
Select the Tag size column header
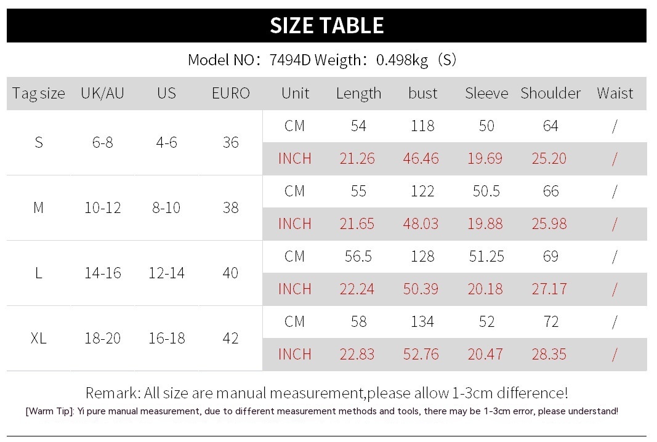pyautogui.click(x=38, y=94)
